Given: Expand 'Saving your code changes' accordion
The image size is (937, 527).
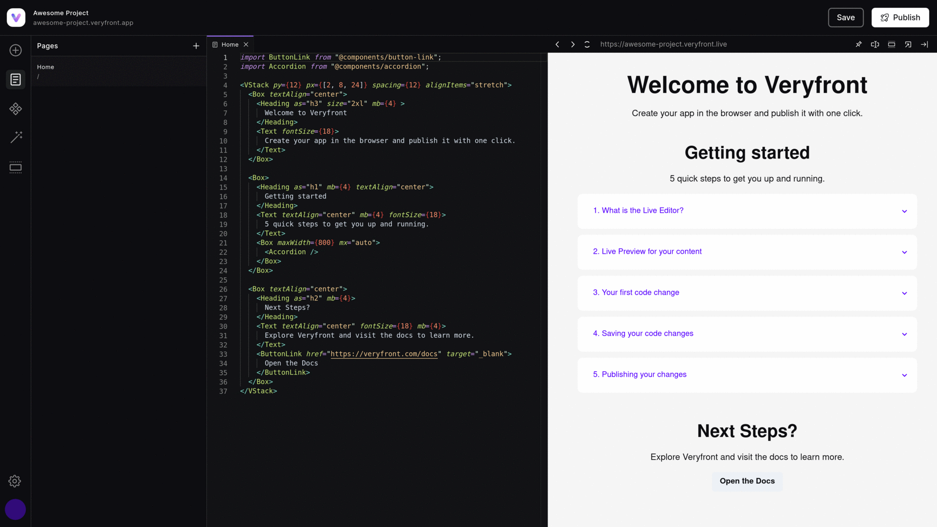Looking at the screenshot, I should [747, 334].
